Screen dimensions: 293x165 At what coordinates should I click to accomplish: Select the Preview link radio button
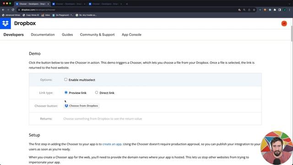tap(66, 93)
